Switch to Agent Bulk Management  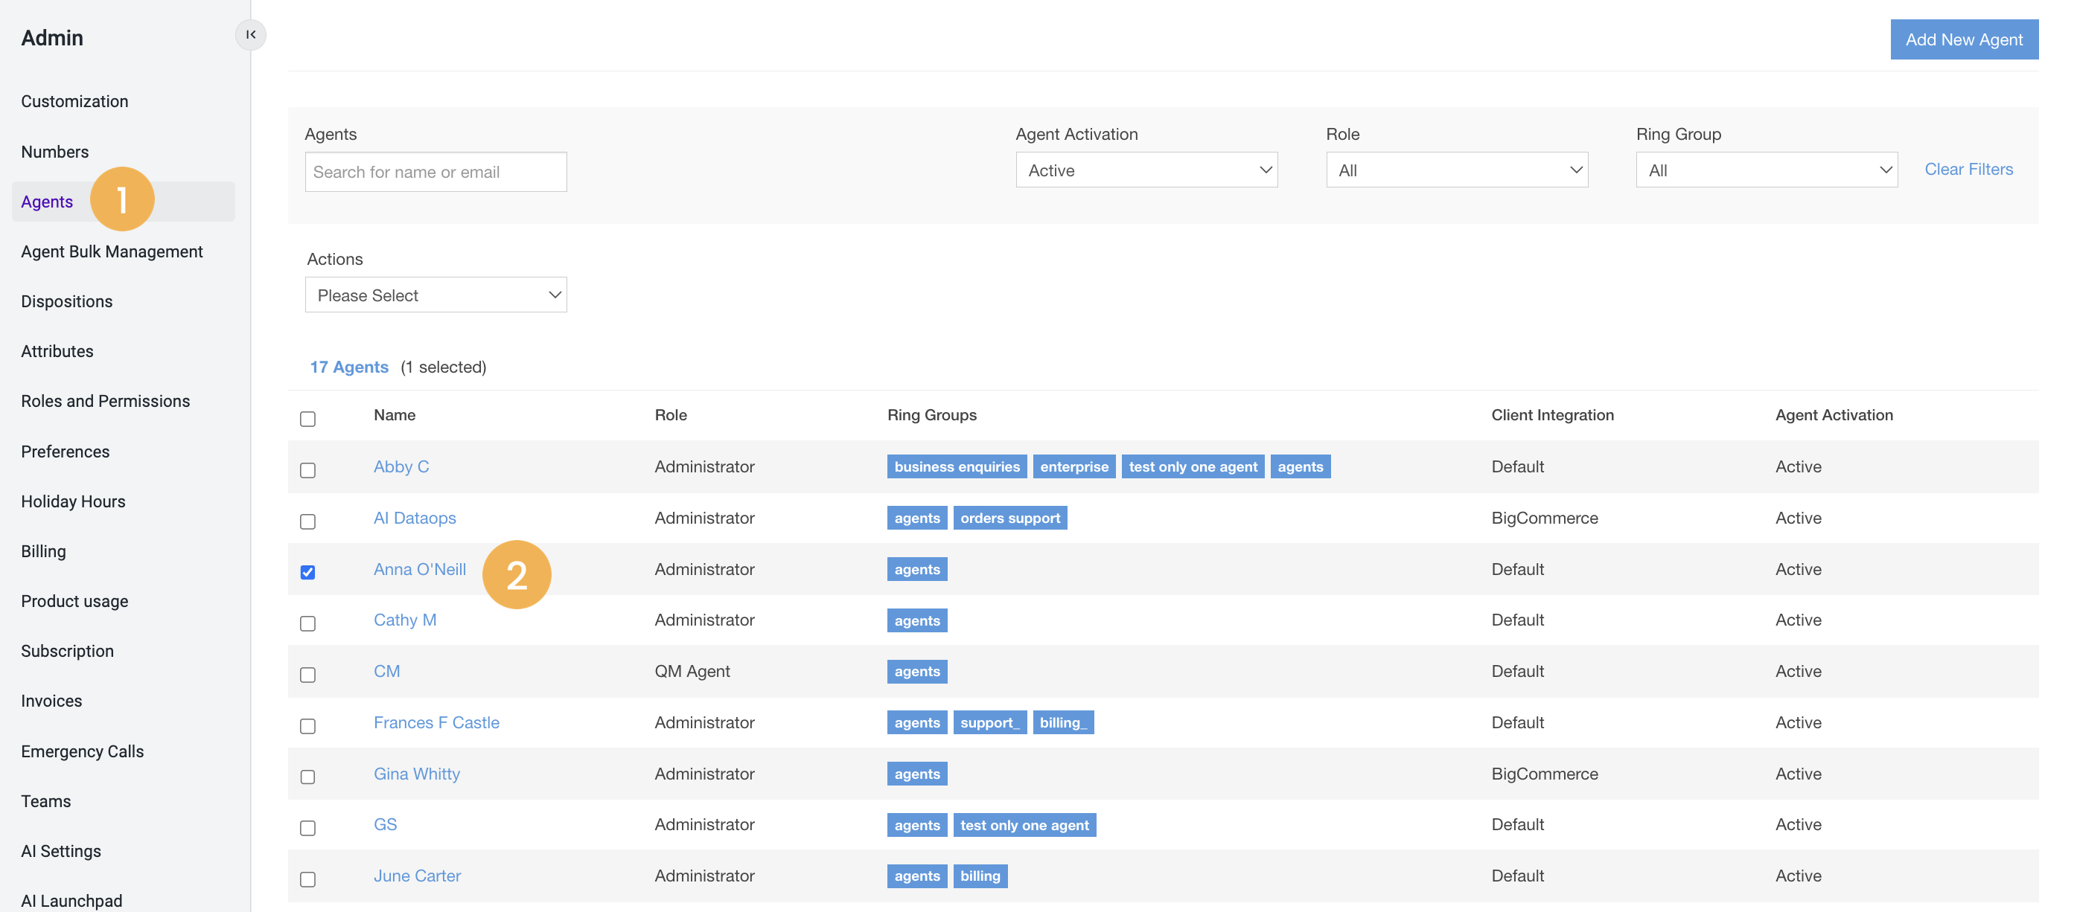click(112, 251)
